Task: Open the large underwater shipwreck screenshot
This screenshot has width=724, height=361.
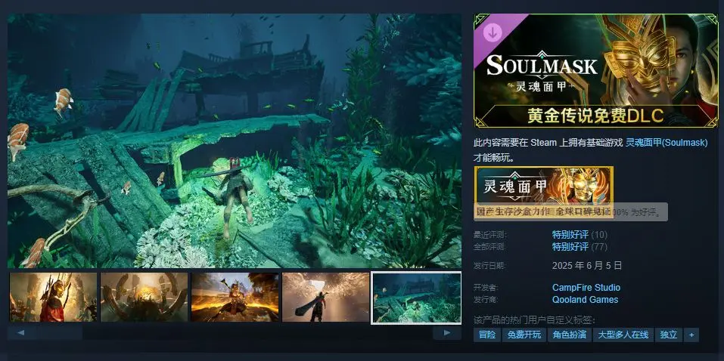Action: [235, 141]
